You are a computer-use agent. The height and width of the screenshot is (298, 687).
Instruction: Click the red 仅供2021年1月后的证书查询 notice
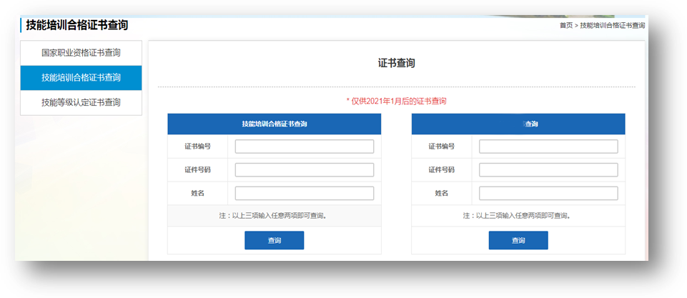click(396, 101)
